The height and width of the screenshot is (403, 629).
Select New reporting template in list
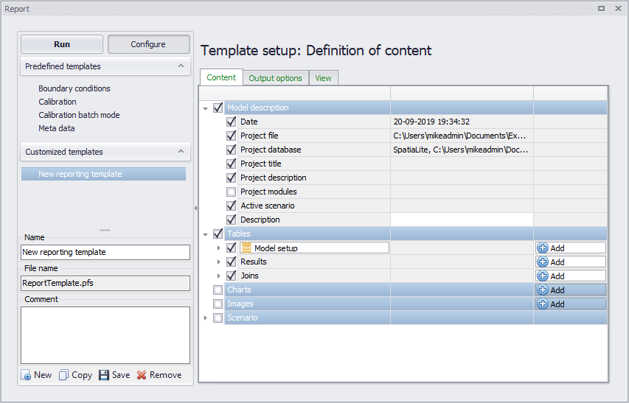(x=103, y=174)
